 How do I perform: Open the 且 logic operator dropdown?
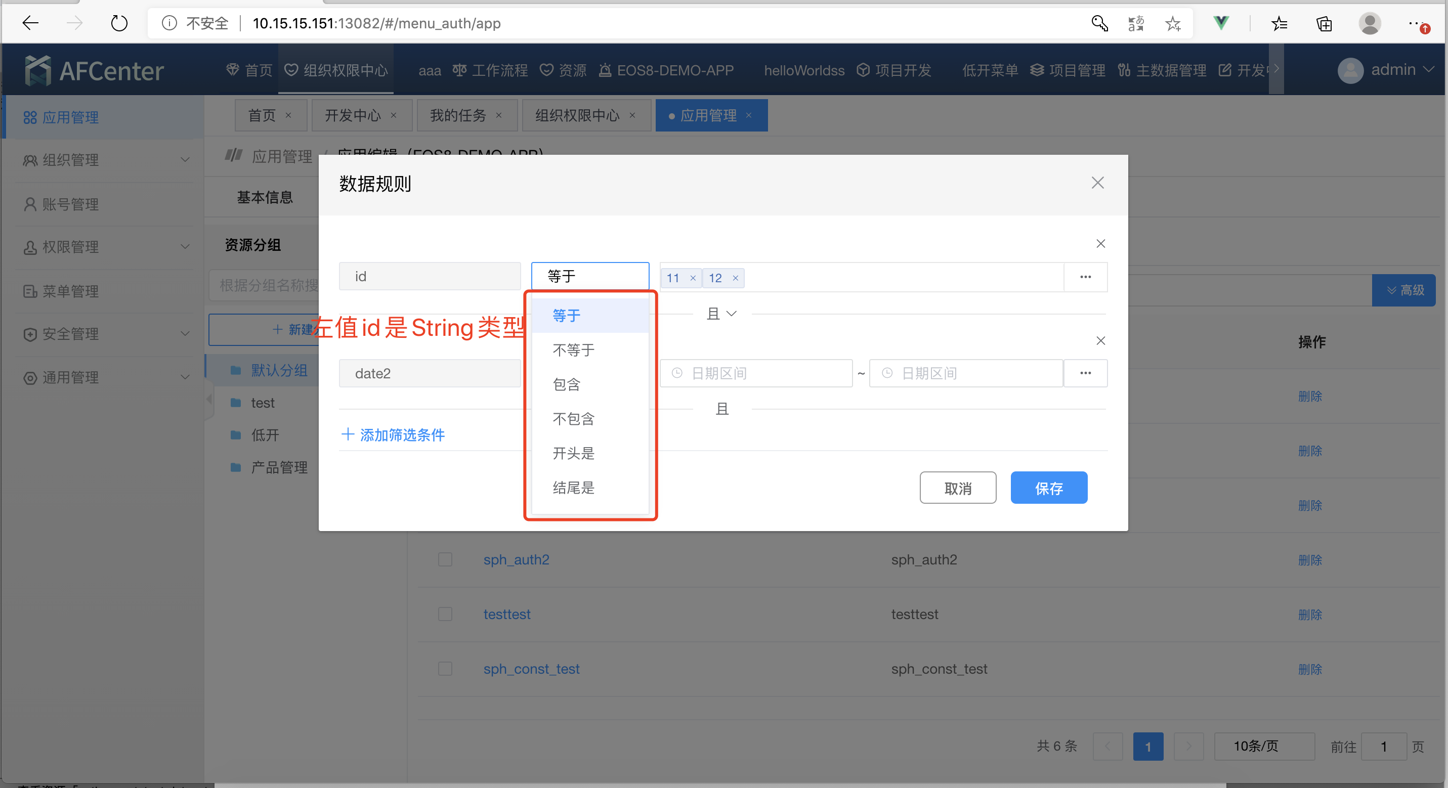pyautogui.click(x=722, y=314)
